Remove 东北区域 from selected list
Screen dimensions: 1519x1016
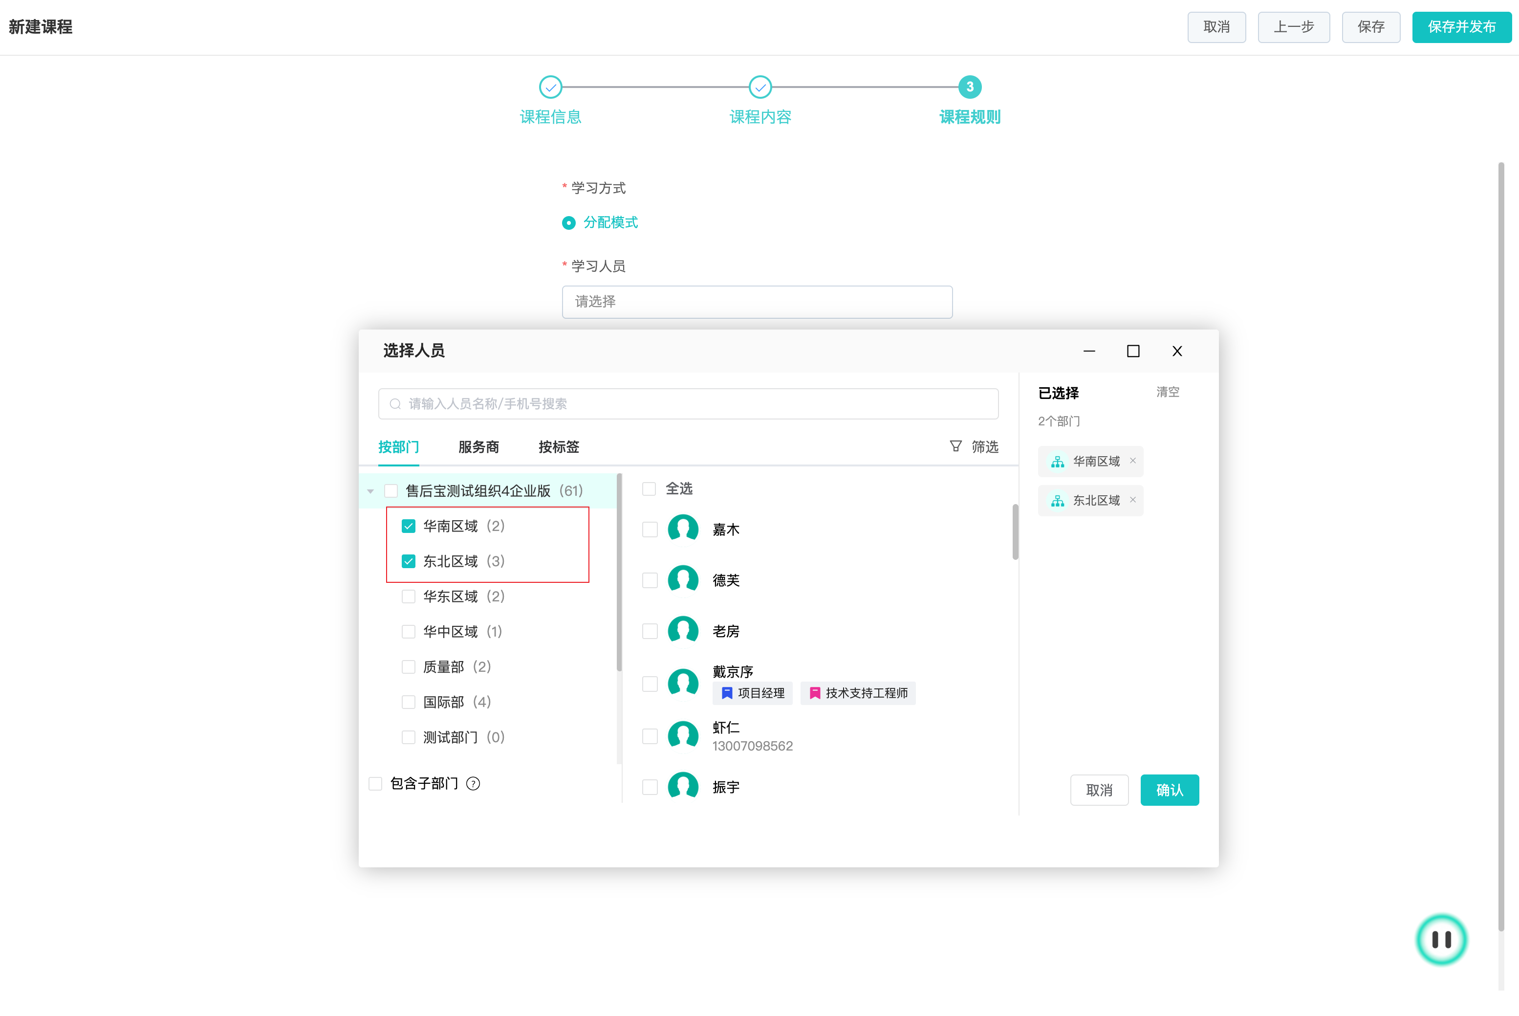pos(1132,500)
